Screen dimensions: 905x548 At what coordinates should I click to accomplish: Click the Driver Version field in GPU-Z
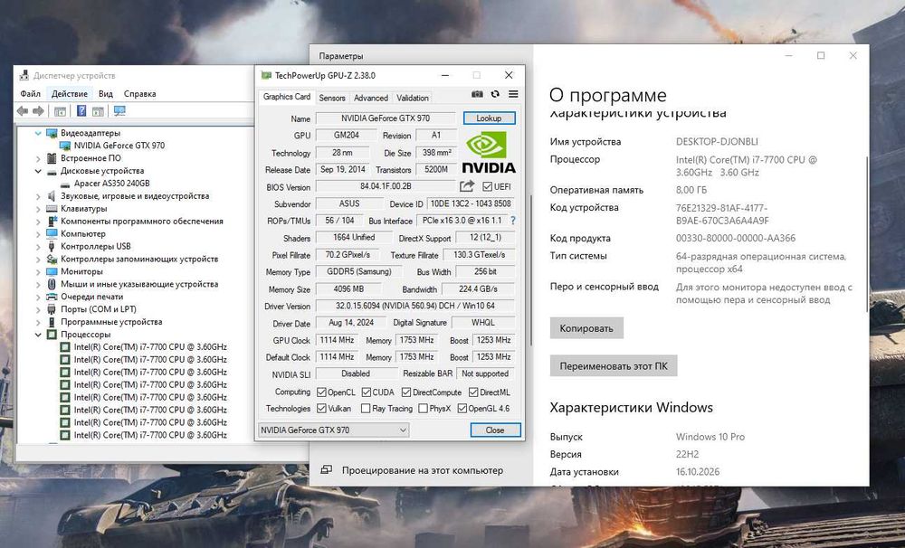(x=415, y=306)
